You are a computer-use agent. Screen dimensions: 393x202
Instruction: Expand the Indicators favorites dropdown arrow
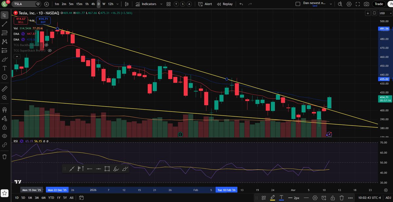(x=161, y=4)
